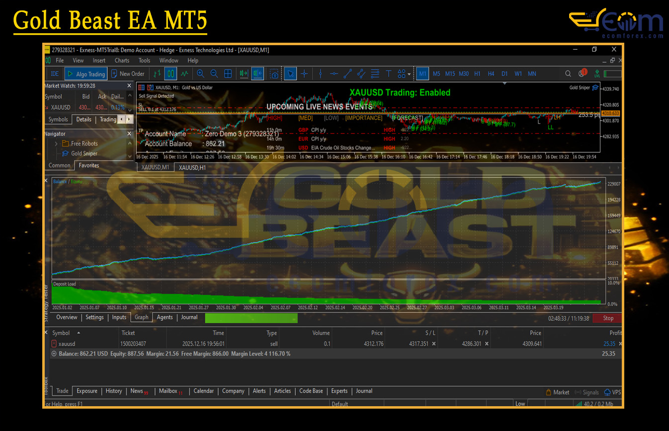Switch chart to candlesticks icon
The image size is (669, 431).
170,74
